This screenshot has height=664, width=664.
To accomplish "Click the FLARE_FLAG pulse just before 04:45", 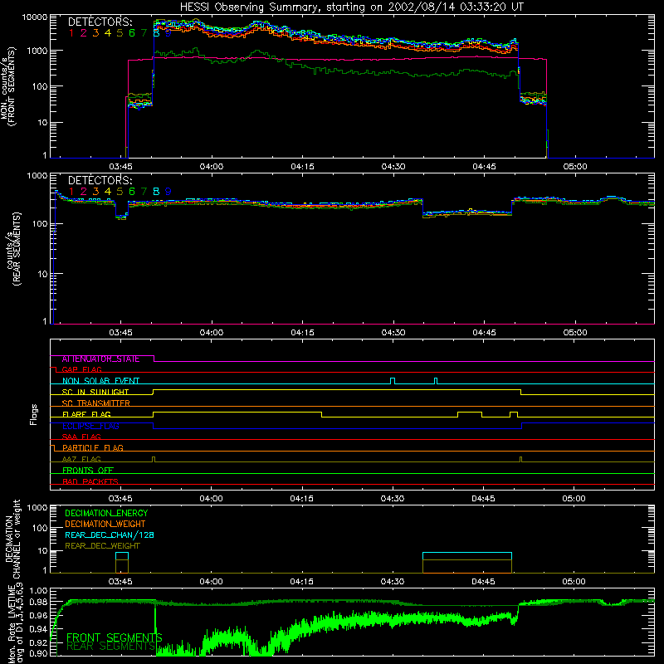I will point(470,414).
